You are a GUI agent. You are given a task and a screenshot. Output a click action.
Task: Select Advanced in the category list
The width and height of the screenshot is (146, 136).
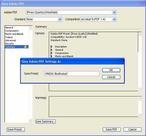10,40
